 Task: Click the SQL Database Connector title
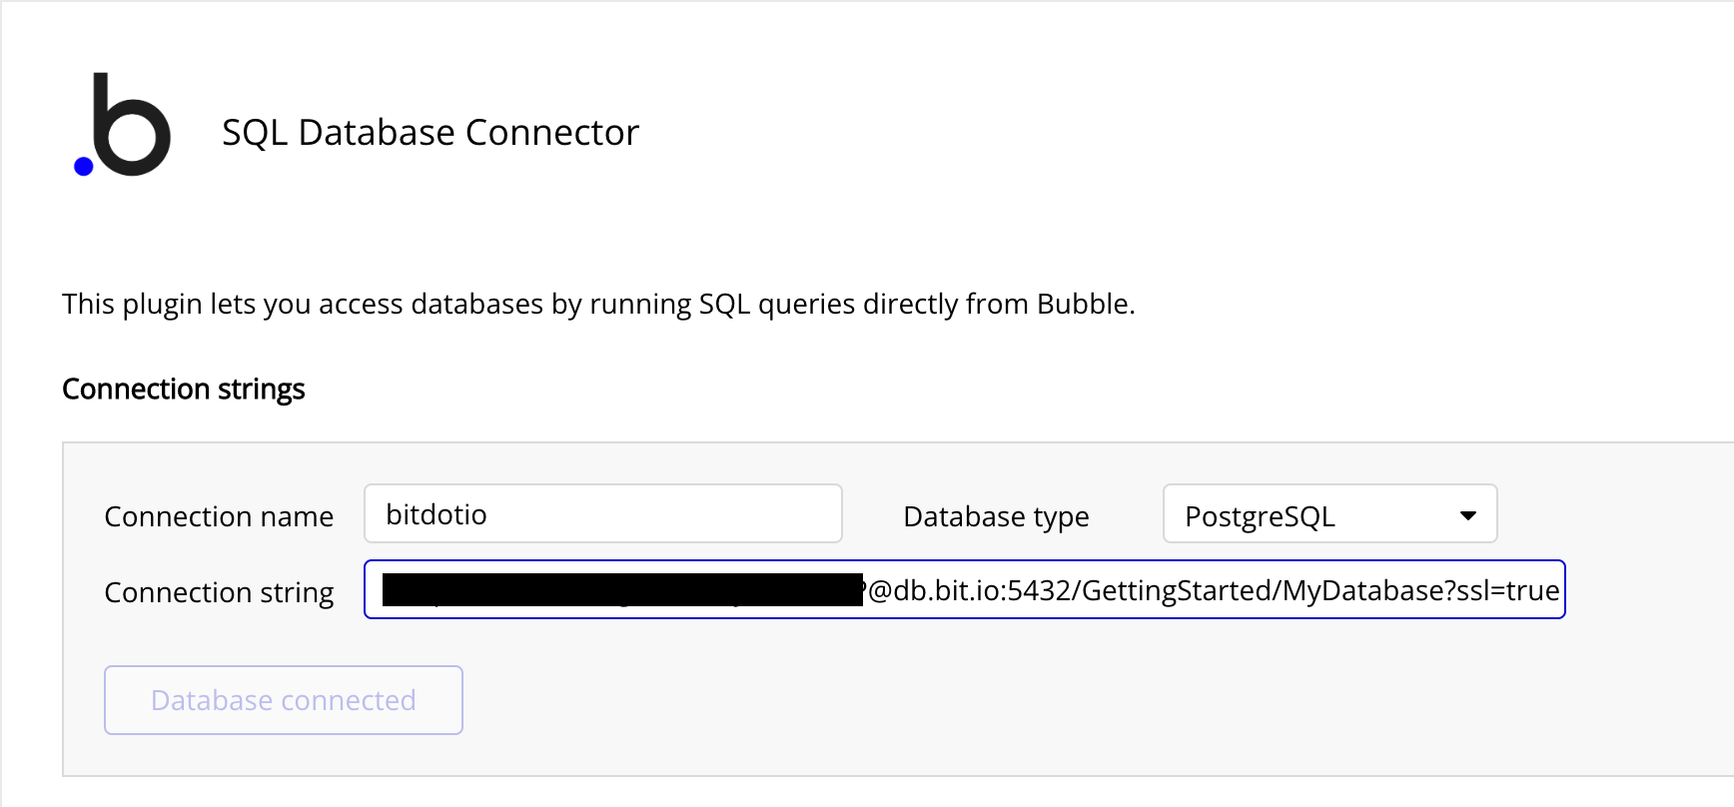pos(430,132)
